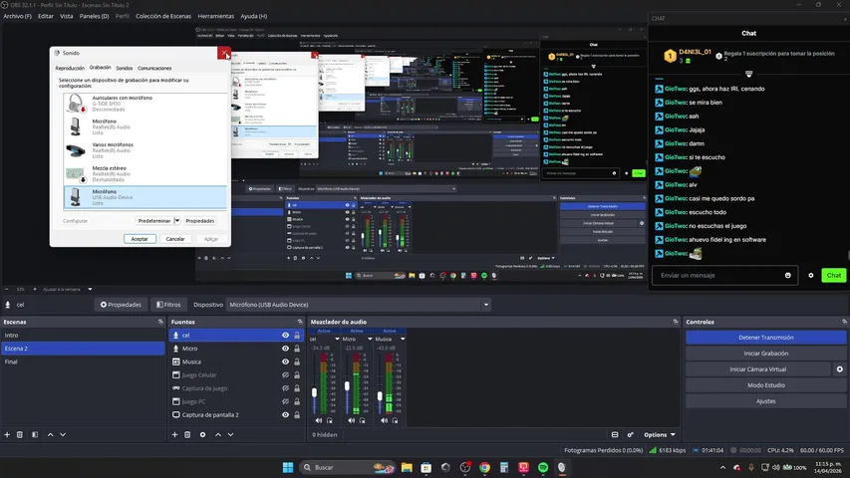
Task: Click Aceptar in the Sonido dialog
Action: coord(140,239)
